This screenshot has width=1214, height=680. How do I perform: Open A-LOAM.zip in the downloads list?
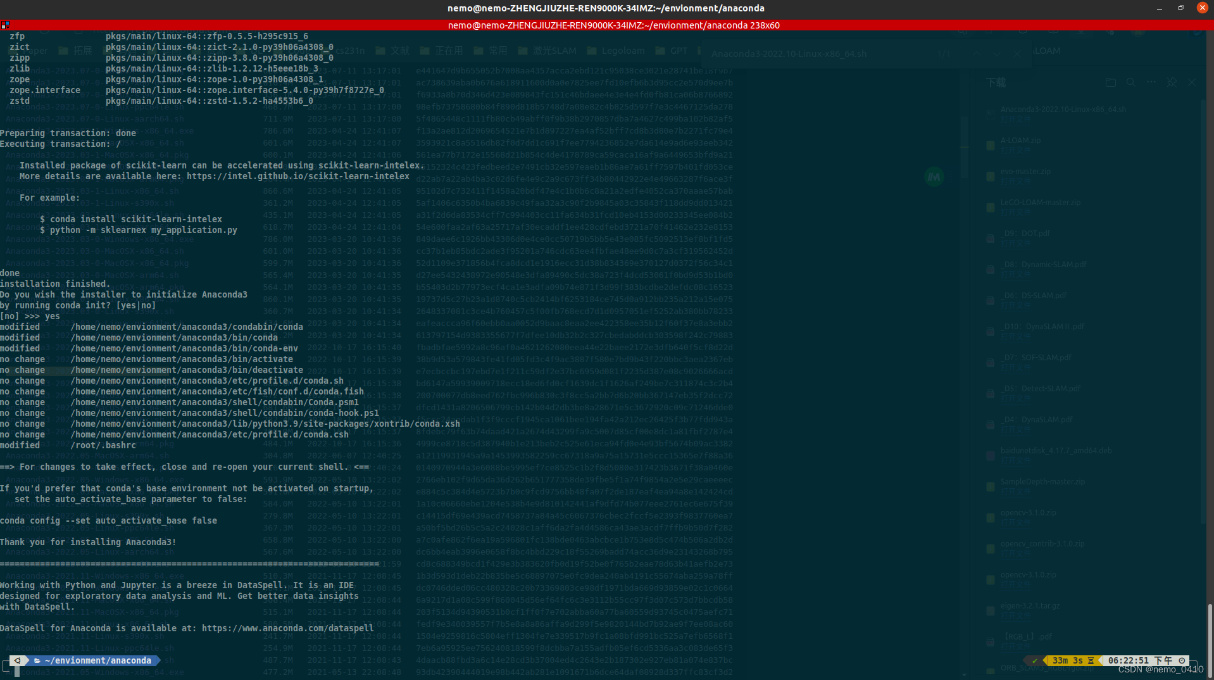[1020, 141]
